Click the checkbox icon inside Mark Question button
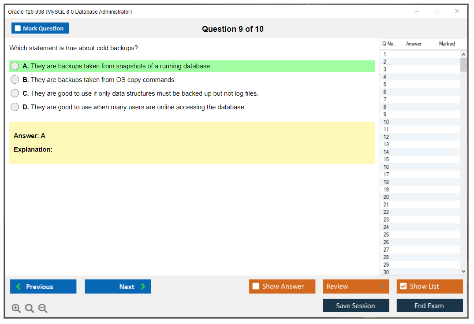Viewport: 474px width, 324px height. point(17,28)
